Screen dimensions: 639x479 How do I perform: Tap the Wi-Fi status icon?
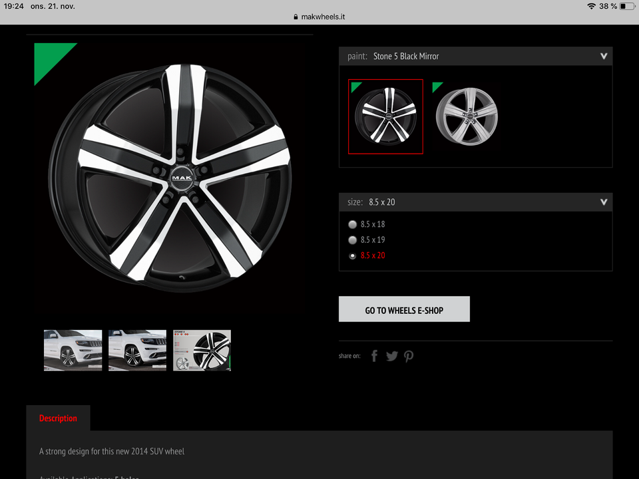[x=591, y=6]
